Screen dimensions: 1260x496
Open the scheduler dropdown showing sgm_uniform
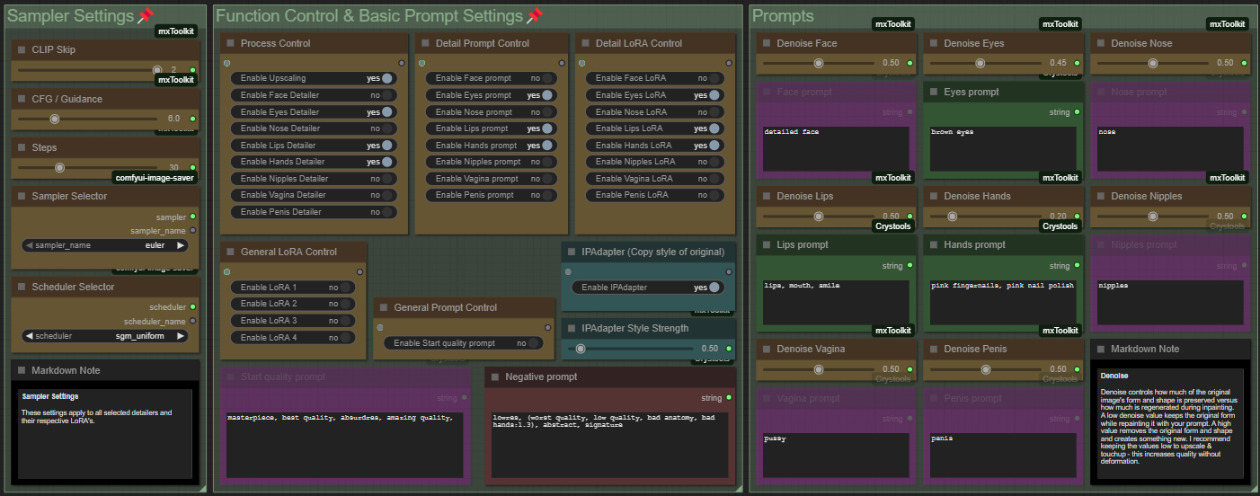click(105, 336)
